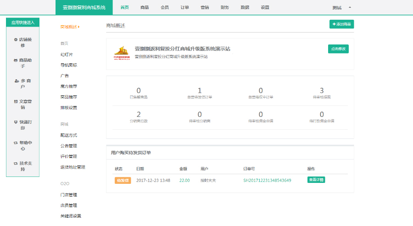Select 商城概述 in the side menu
Viewport: 413px width, 226px height.
click(x=69, y=27)
